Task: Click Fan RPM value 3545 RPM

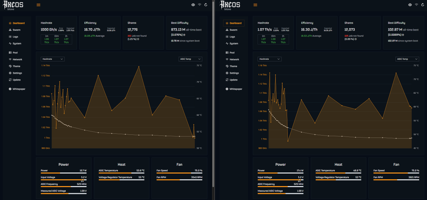Action: 197,177
